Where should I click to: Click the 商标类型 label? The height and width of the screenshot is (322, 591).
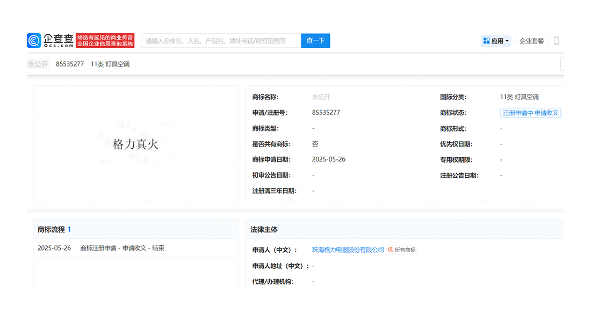coord(265,128)
